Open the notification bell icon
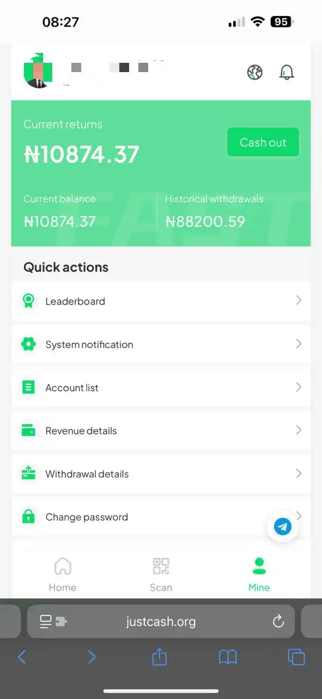The width and height of the screenshot is (322, 699). tap(286, 72)
